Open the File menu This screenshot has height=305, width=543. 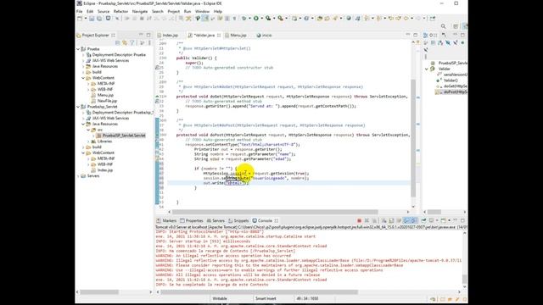click(x=79, y=11)
